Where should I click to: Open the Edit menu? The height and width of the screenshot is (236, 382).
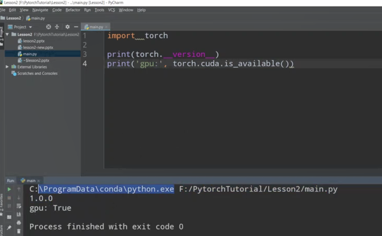coord(13,10)
